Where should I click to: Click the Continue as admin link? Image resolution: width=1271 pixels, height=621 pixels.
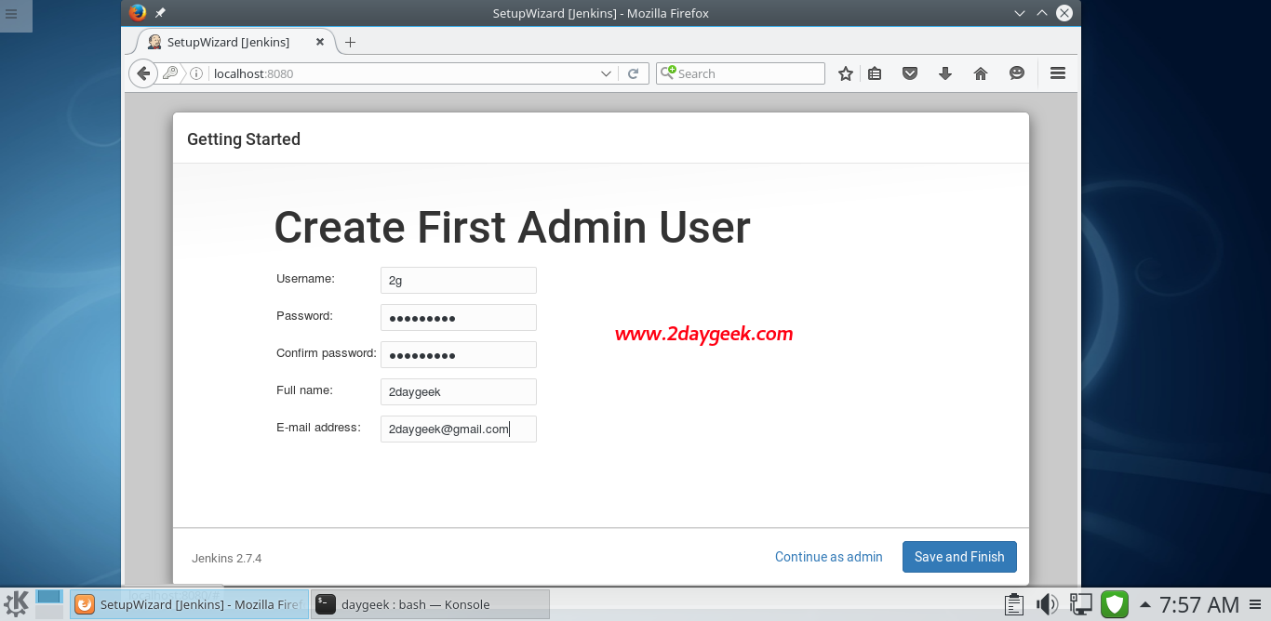pos(828,557)
